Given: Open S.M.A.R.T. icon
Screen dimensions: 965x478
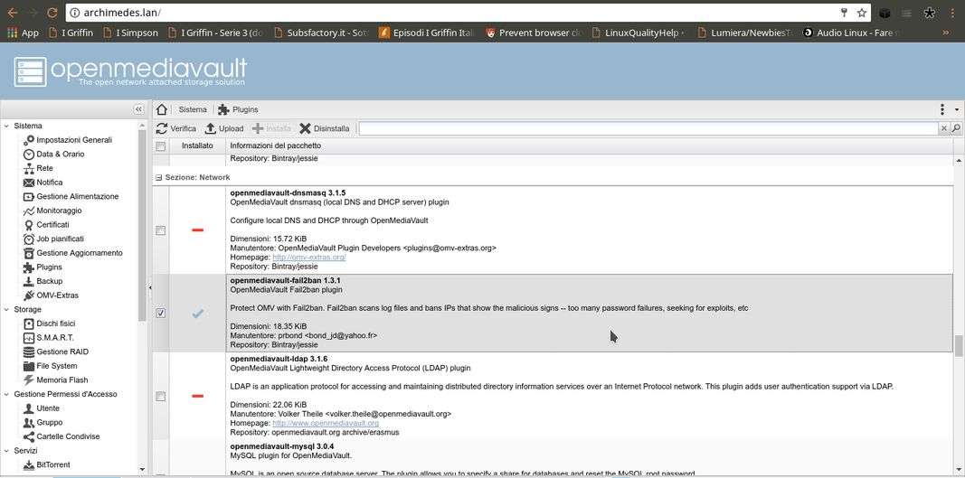Looking at the screenshot, I should (x=28, y=338).
